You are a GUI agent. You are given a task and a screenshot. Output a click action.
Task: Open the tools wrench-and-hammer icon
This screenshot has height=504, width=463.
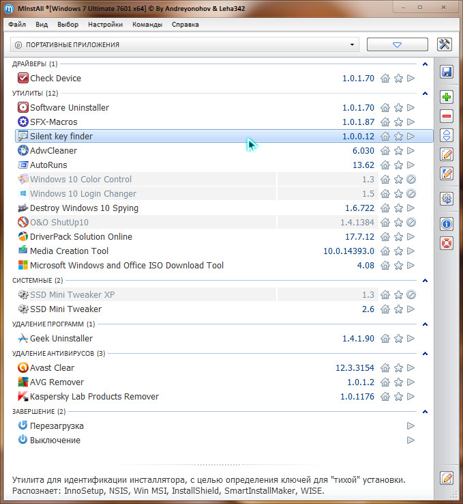tap(445, 44)
